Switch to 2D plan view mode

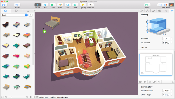[160, 5]
